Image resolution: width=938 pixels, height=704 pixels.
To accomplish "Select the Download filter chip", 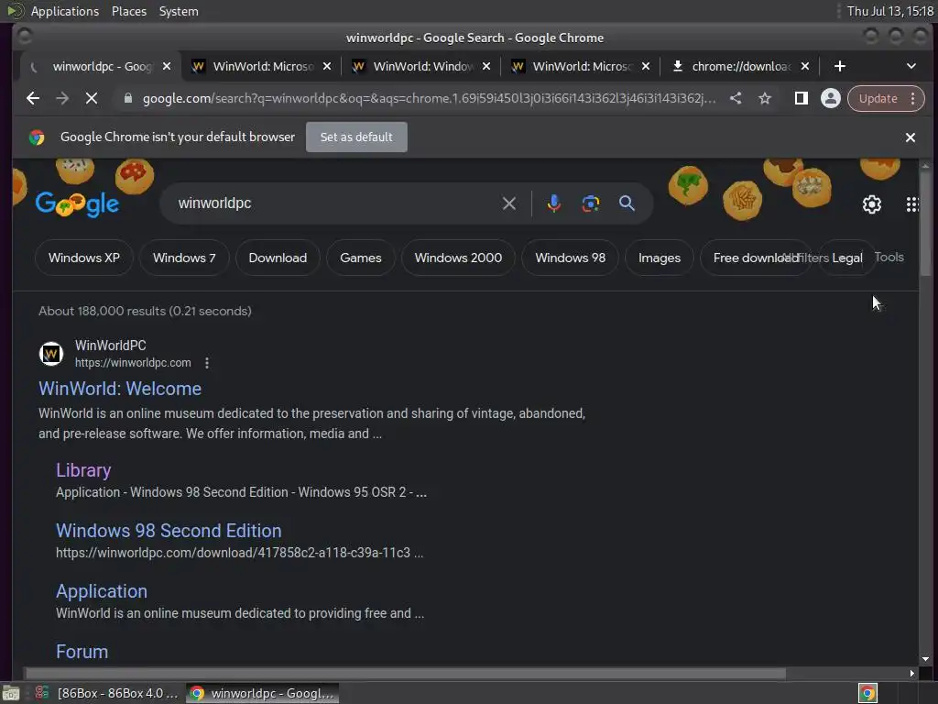I will click(278, 258).
